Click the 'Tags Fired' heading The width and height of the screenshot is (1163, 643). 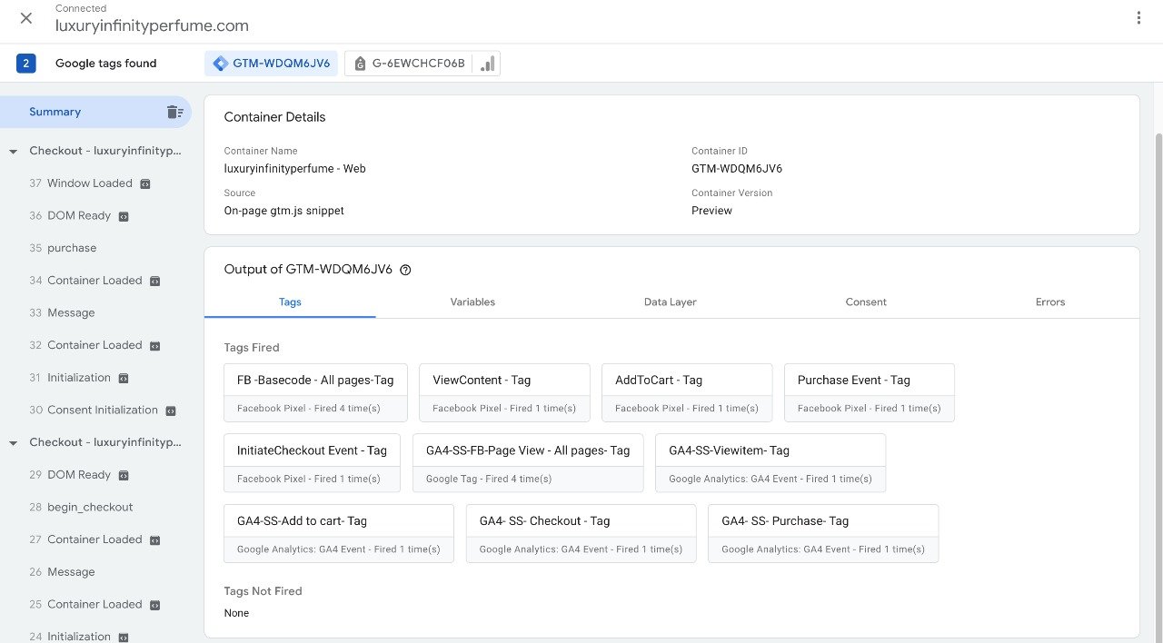(252, 348)
